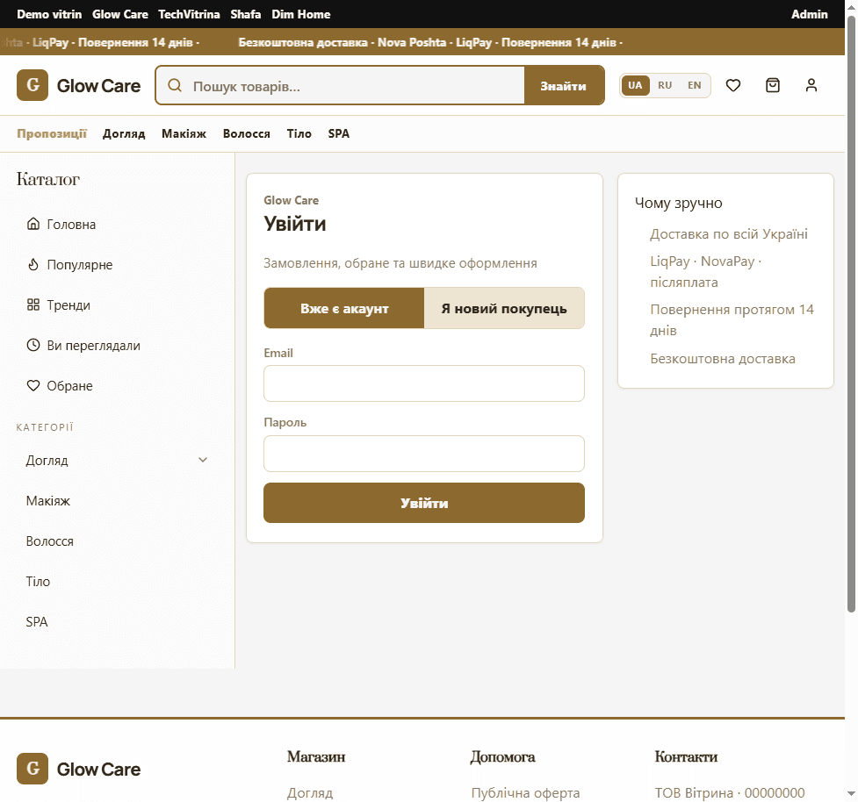The image size is (858, 802).
Task: Open Макіяж category in sidebar
Action: (48, 501)
